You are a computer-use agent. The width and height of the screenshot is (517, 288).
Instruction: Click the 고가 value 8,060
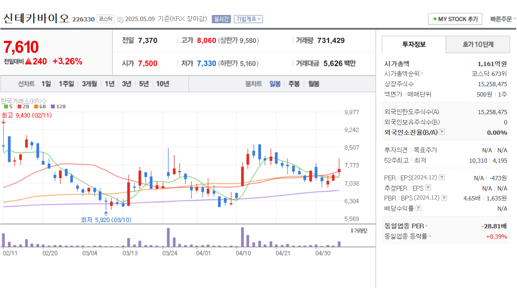[x=207, y=40]
